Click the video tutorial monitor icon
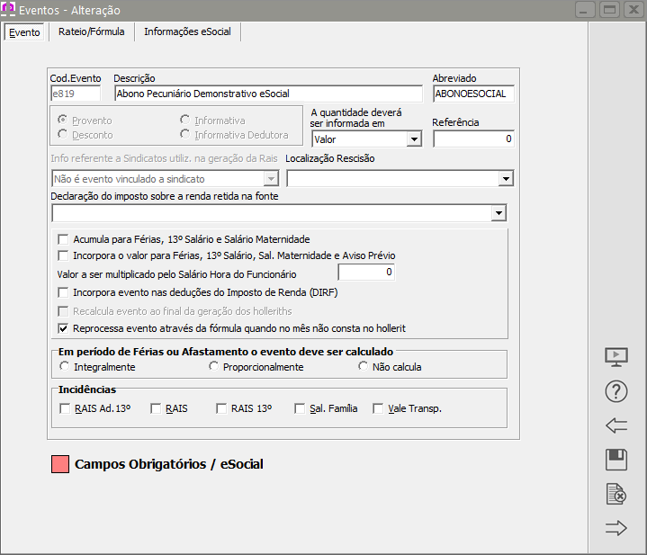This screenshot has width=647, height=555. [616, 357]
